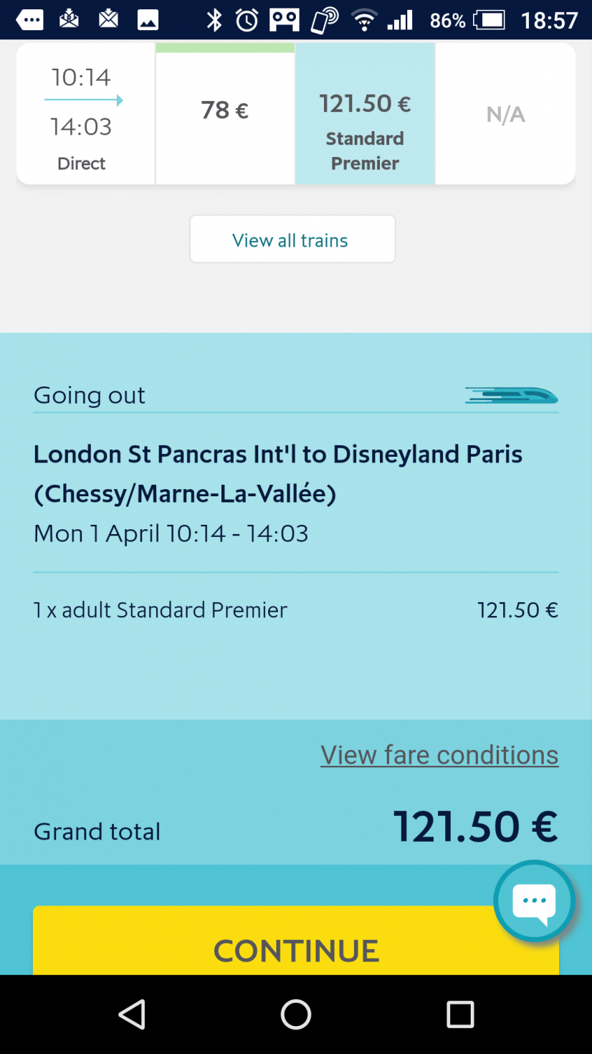Select the N/A fare cell

506,113
